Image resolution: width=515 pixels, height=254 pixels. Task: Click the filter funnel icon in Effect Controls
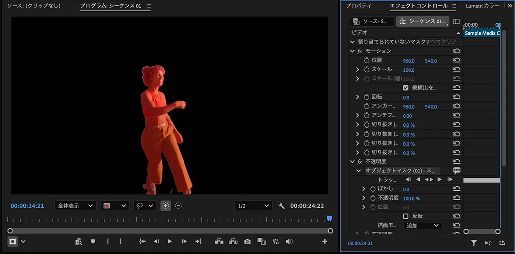click(474, 243)
